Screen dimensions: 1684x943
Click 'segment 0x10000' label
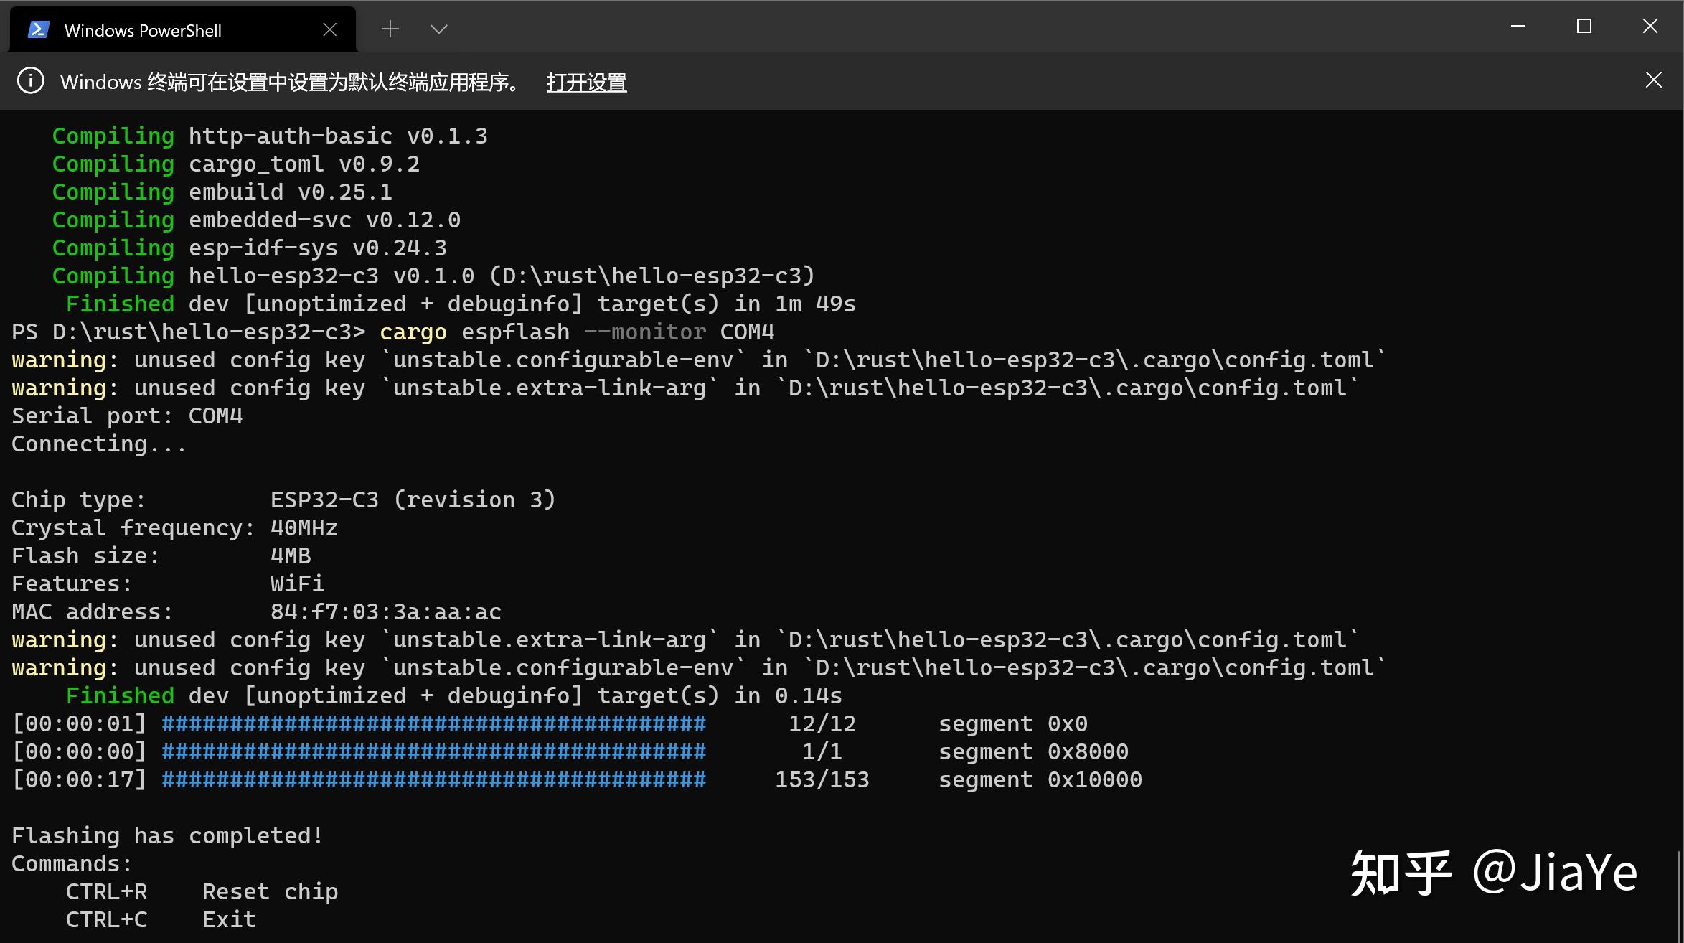tap(1040, 779)
